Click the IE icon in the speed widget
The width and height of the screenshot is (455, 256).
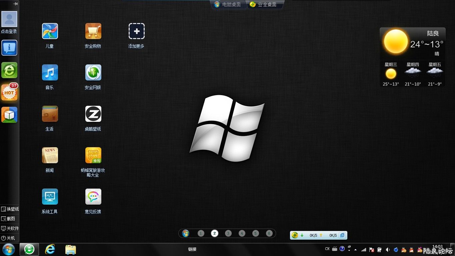(342, 235)
